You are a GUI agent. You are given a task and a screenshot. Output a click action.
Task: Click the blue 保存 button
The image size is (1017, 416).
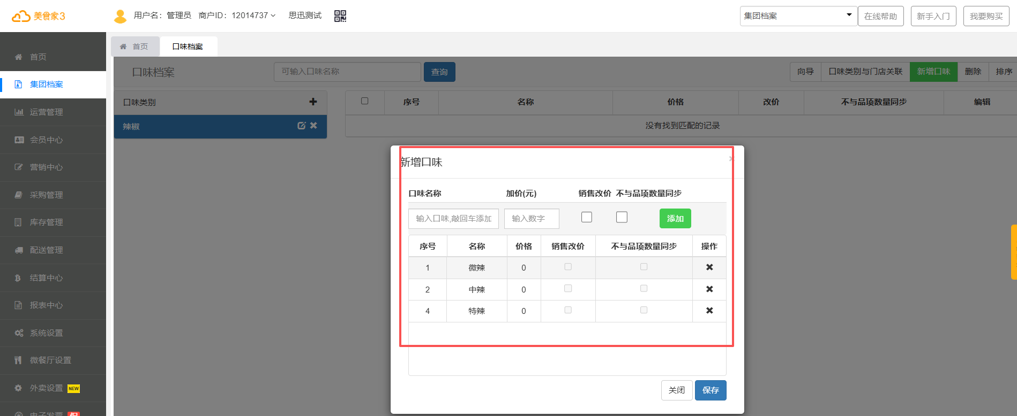710,390
